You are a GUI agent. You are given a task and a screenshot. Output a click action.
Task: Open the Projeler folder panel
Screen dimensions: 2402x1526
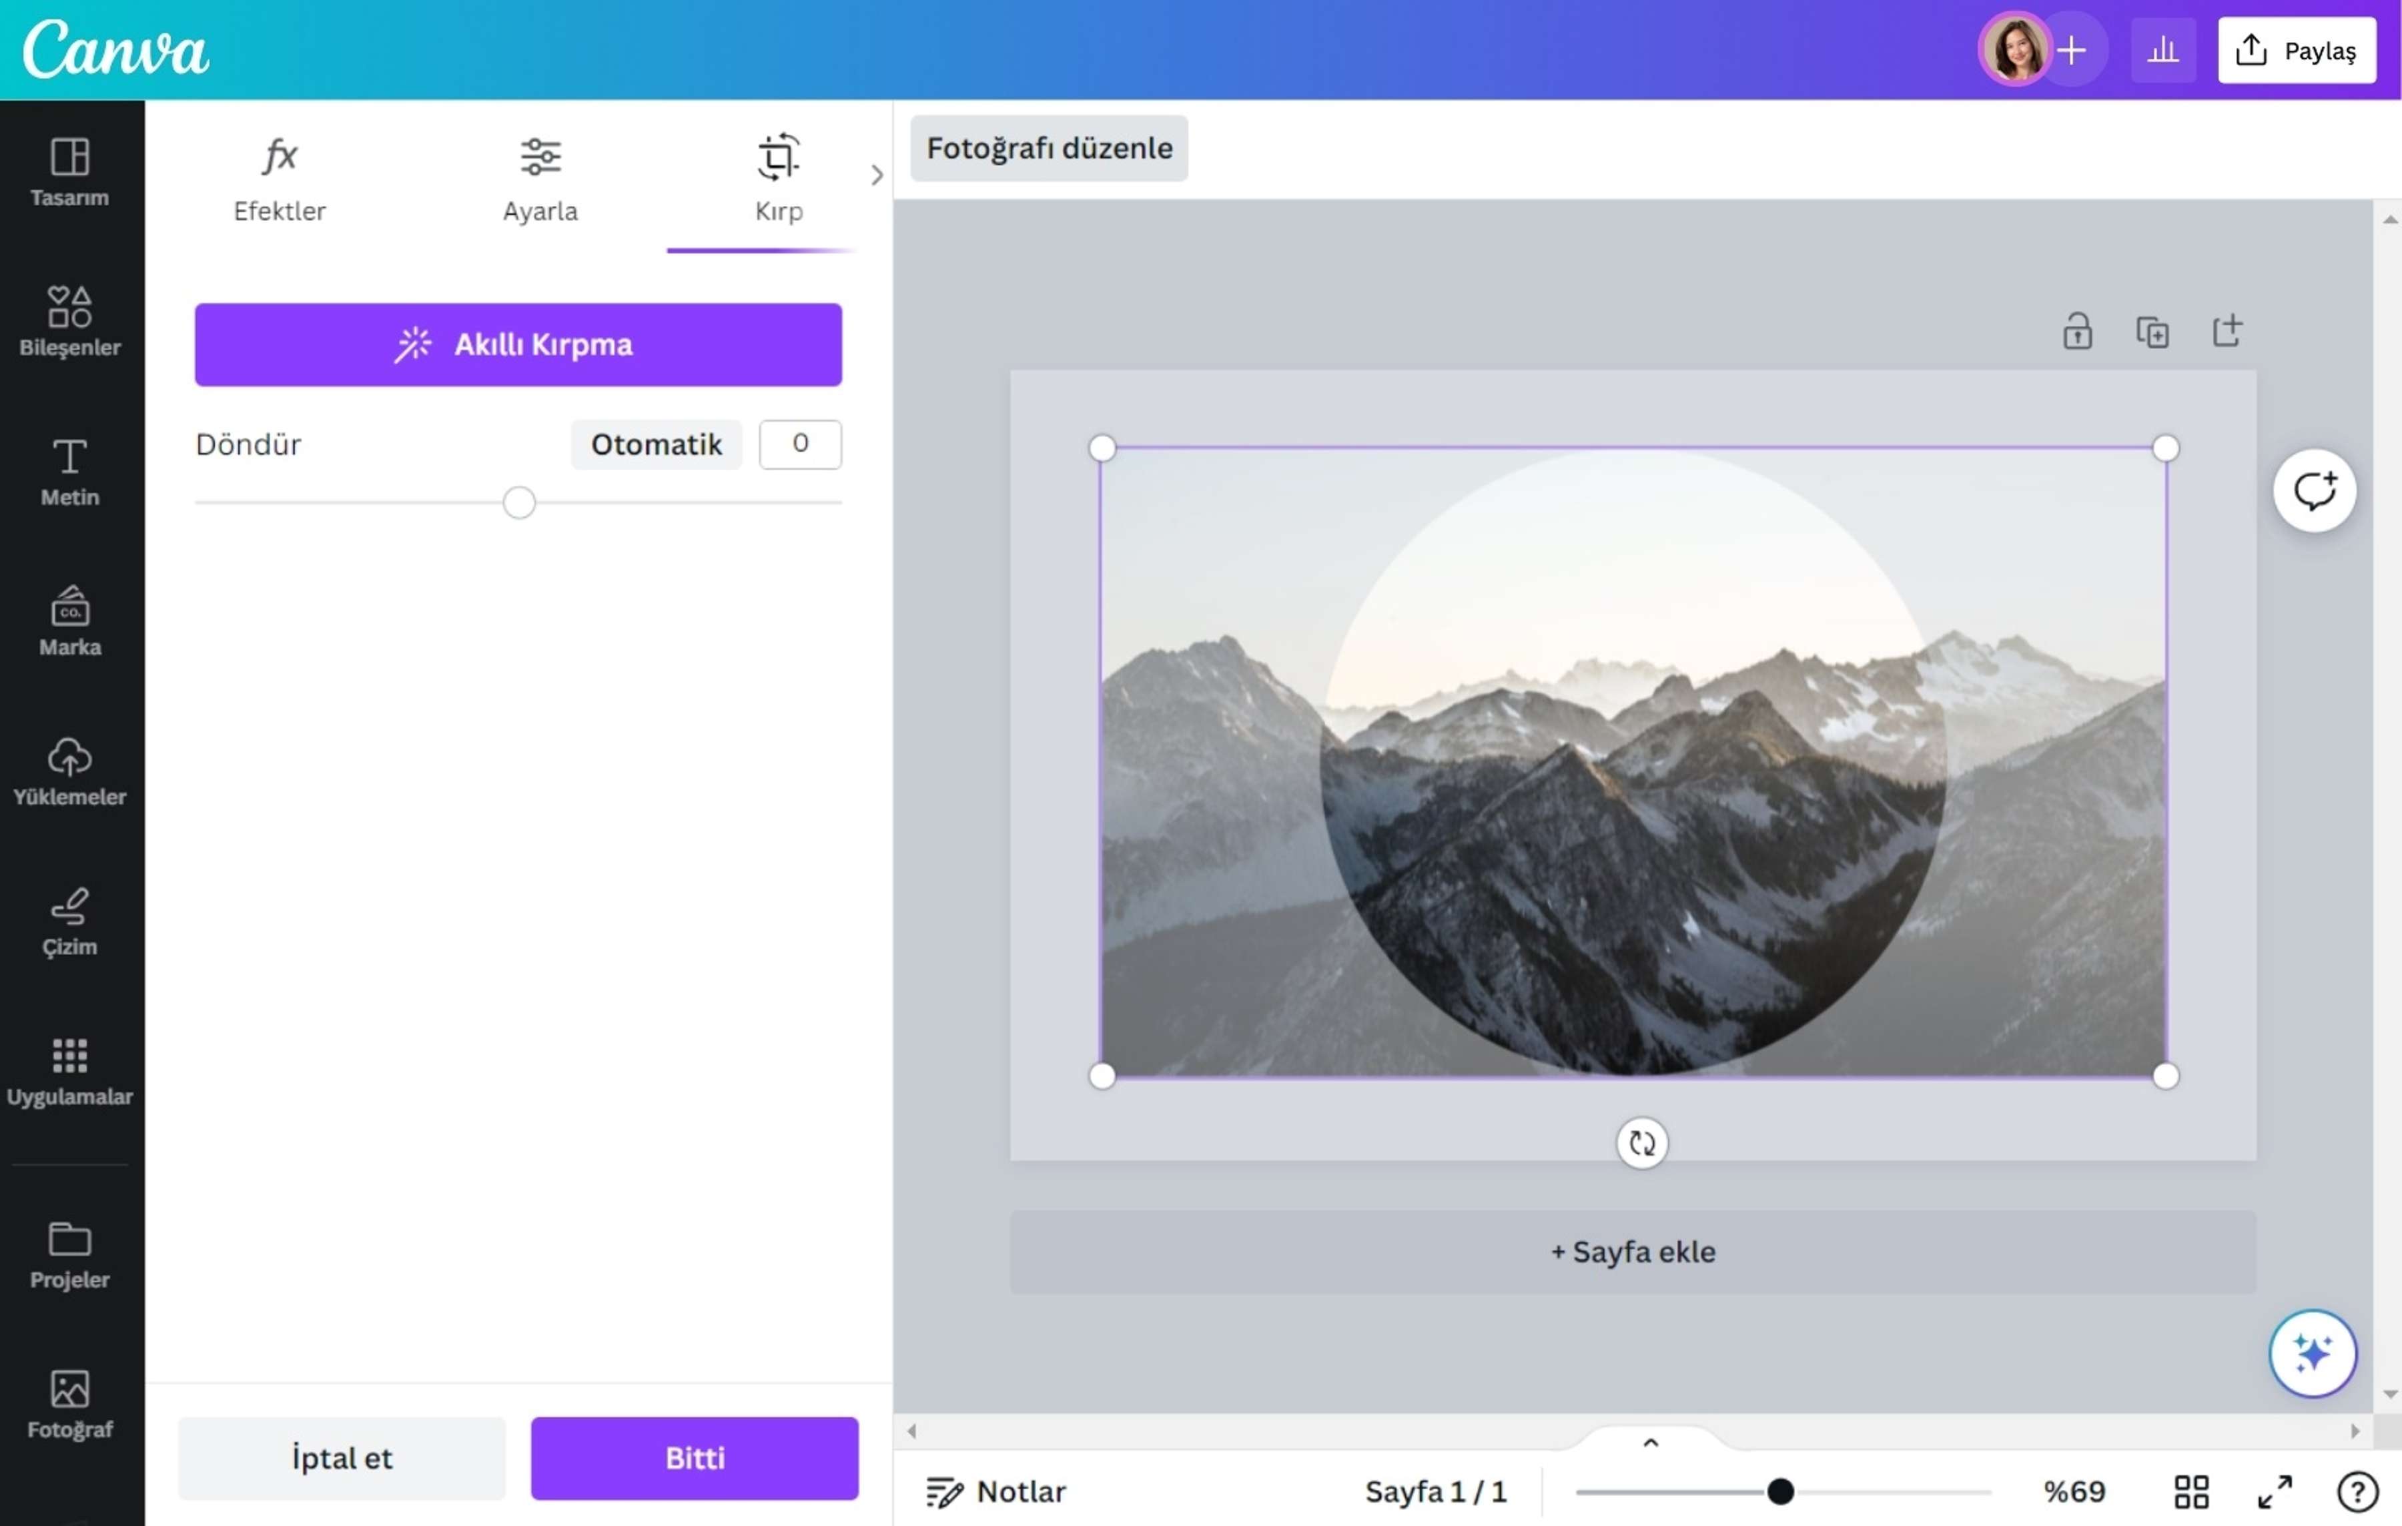70,1254
